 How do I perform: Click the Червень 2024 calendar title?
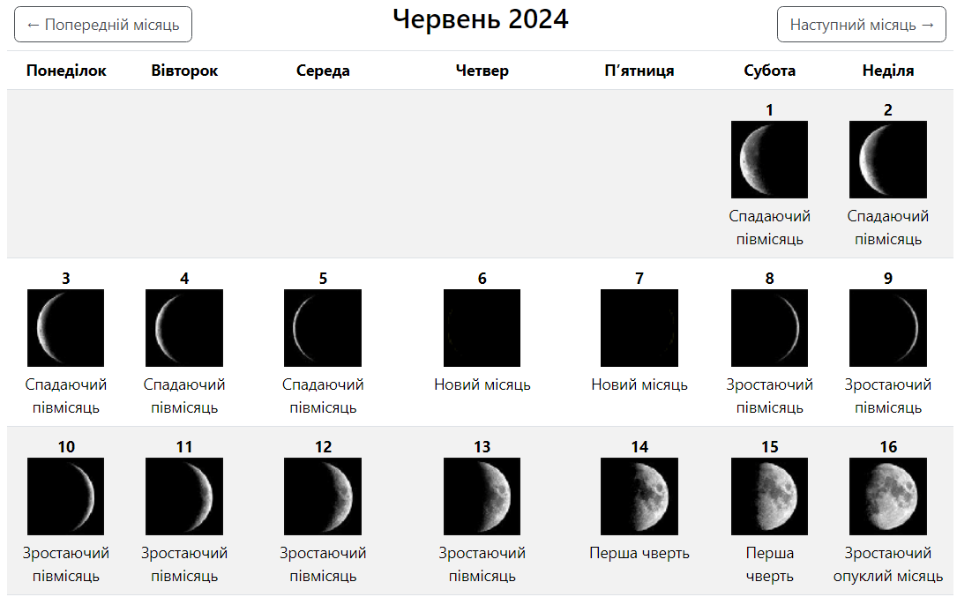click(x=482, y=19)
